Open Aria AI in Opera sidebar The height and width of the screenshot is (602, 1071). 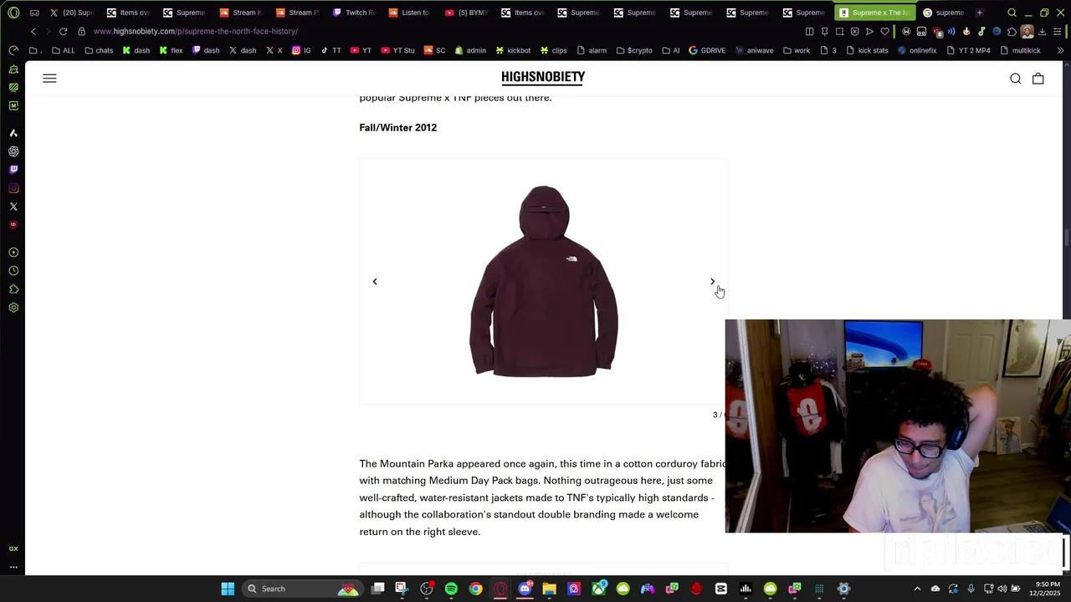(13, 133)
